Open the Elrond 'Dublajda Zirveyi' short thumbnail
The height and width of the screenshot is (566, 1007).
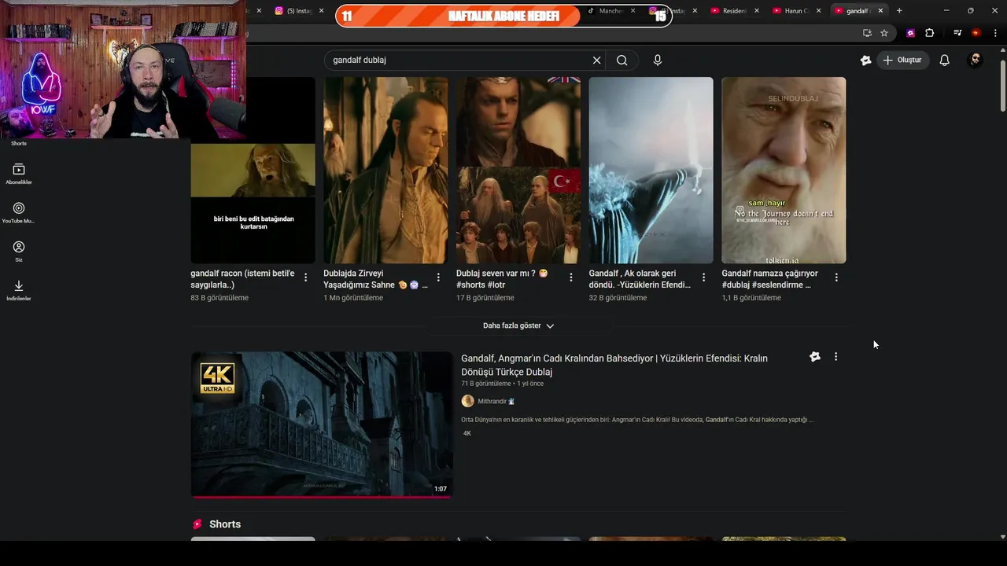[385, 170]
